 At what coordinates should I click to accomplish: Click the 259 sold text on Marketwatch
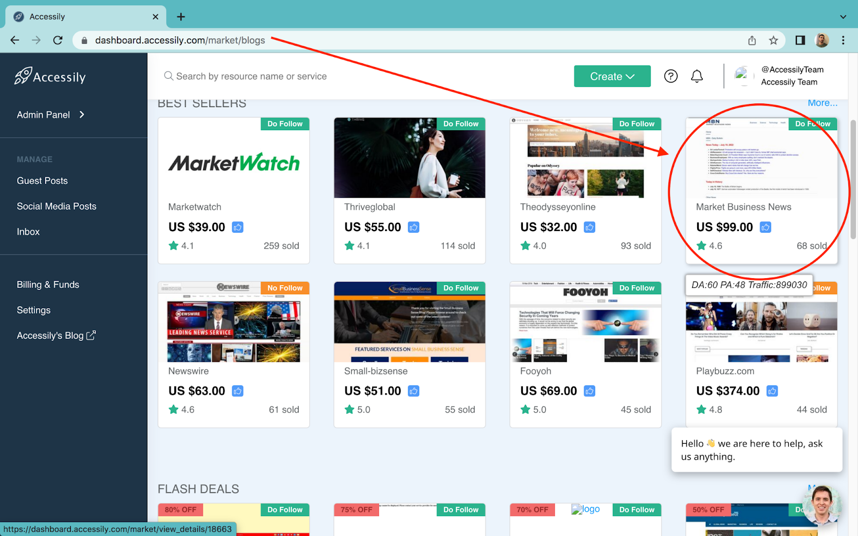click(x=282, y=246)
